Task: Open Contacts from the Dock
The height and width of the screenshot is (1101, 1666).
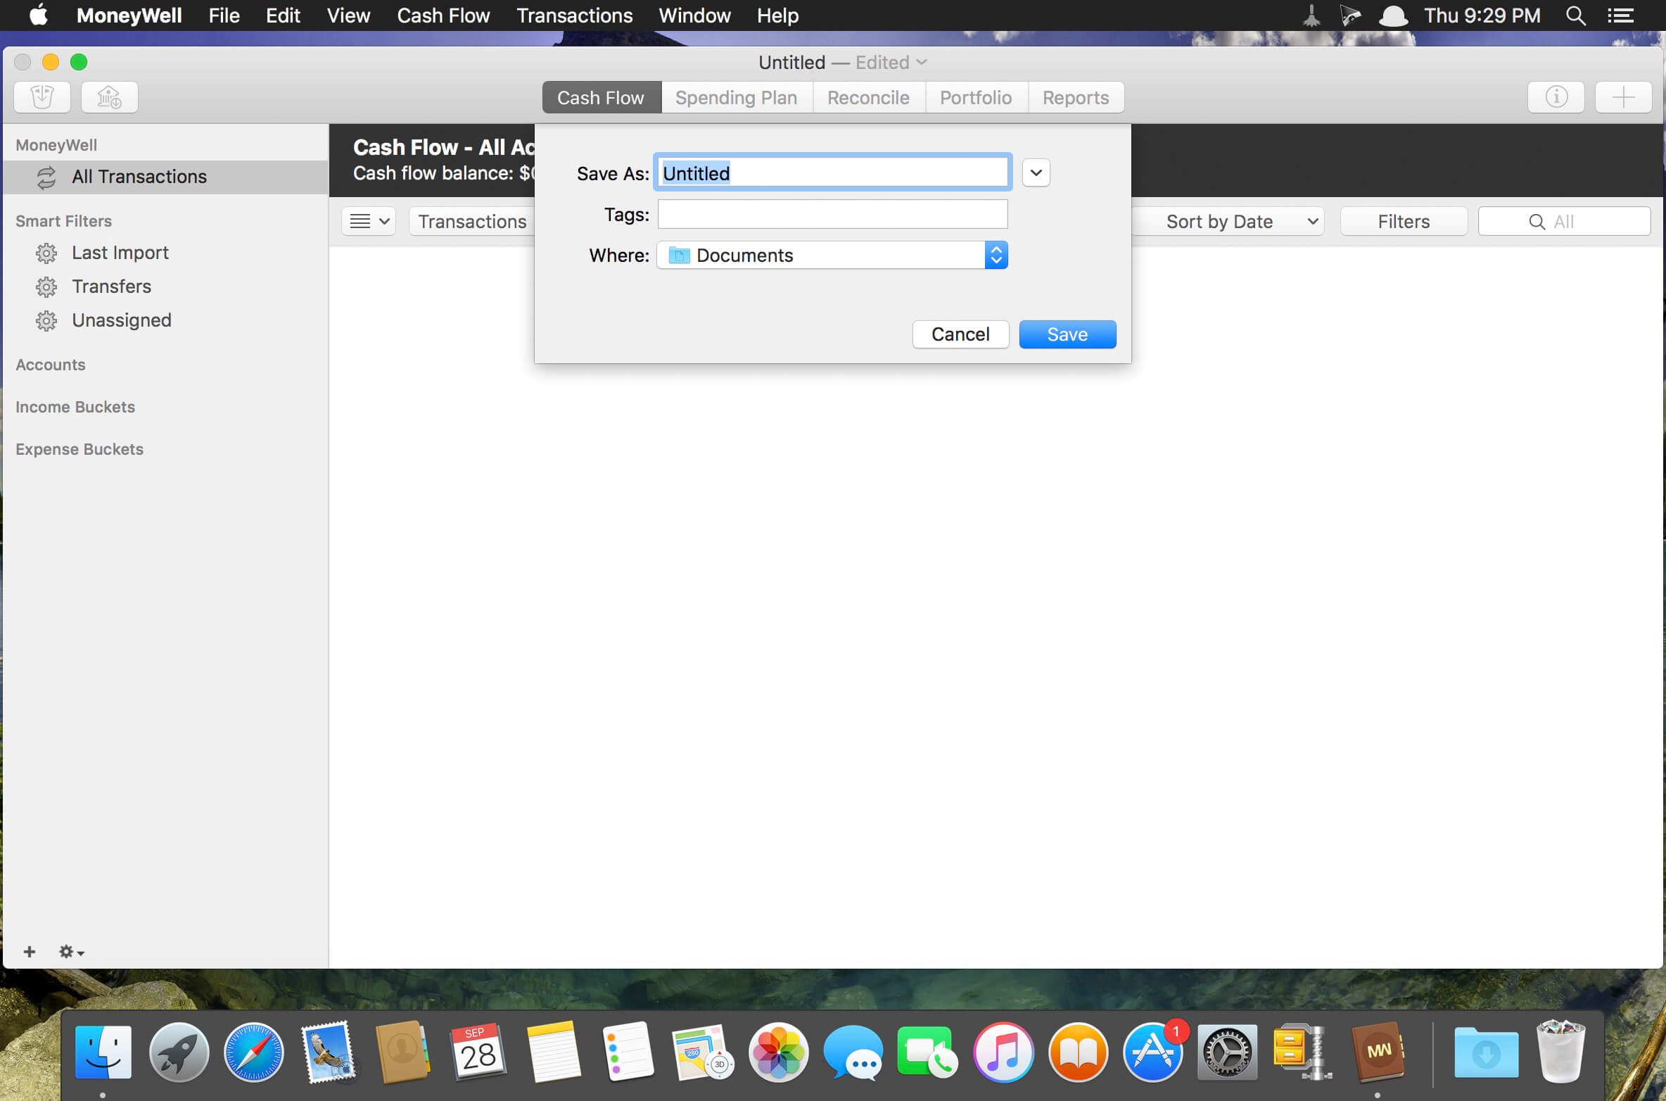Action: [x=403, y=1052]
